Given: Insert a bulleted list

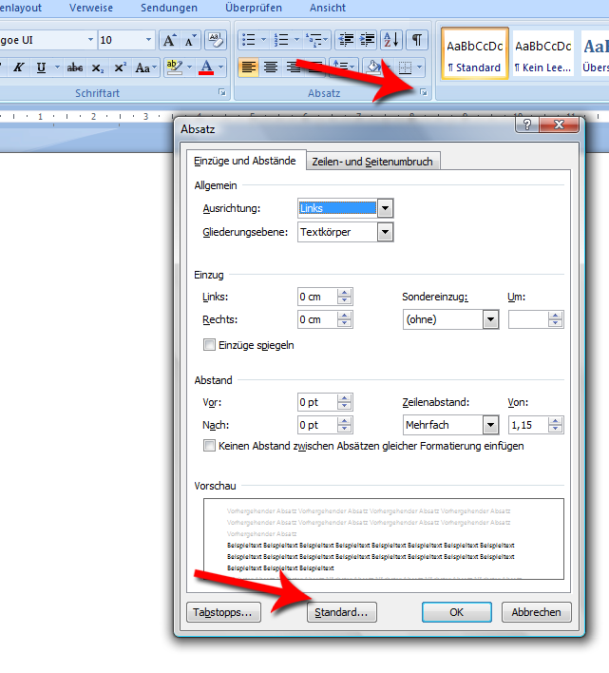Looking at the screenshot, I should pos(248,40).
